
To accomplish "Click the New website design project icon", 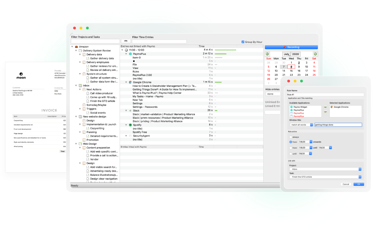I will click(x=80, y=117).
